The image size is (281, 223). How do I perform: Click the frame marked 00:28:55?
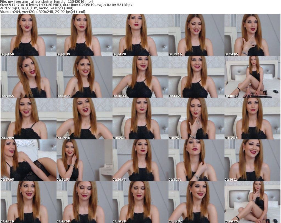click(29, 77)
